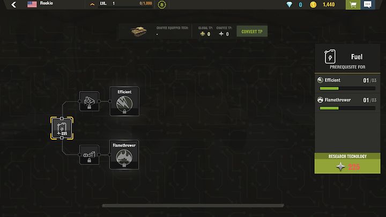
Task: Click the Efficient progress bar
Action: pos(347,88)
